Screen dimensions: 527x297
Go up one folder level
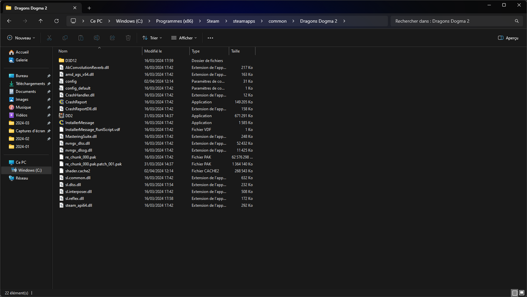coord(41,21)
